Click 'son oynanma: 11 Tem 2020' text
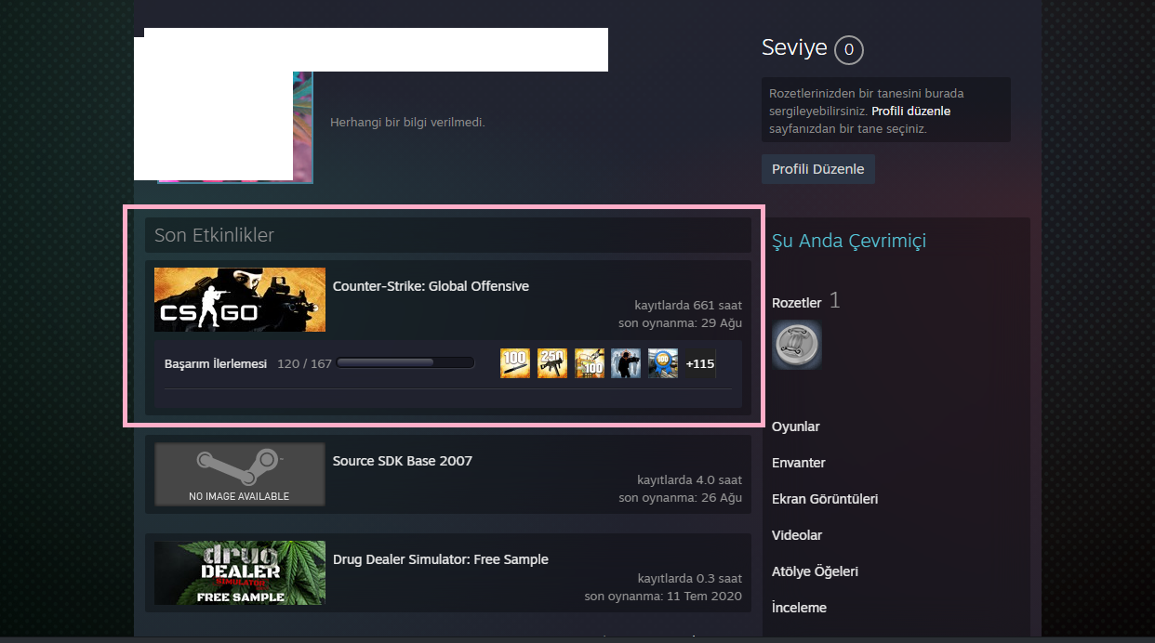Screen dimensions: 1155x643 point(663,596)
